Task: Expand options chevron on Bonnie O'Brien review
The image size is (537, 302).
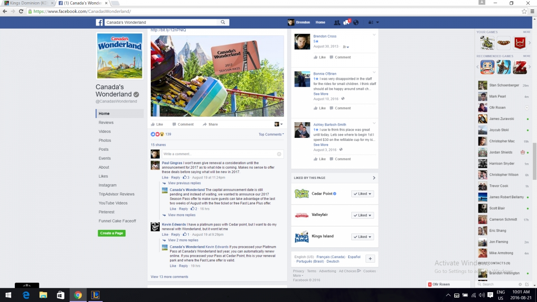Action: pyautogui.click(x=374, y=72)
